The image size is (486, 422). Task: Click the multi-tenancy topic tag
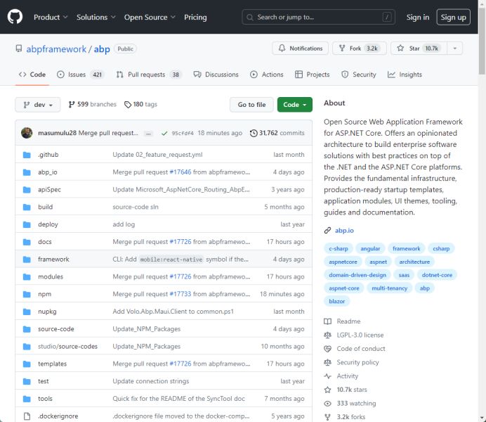pos(389,288)
